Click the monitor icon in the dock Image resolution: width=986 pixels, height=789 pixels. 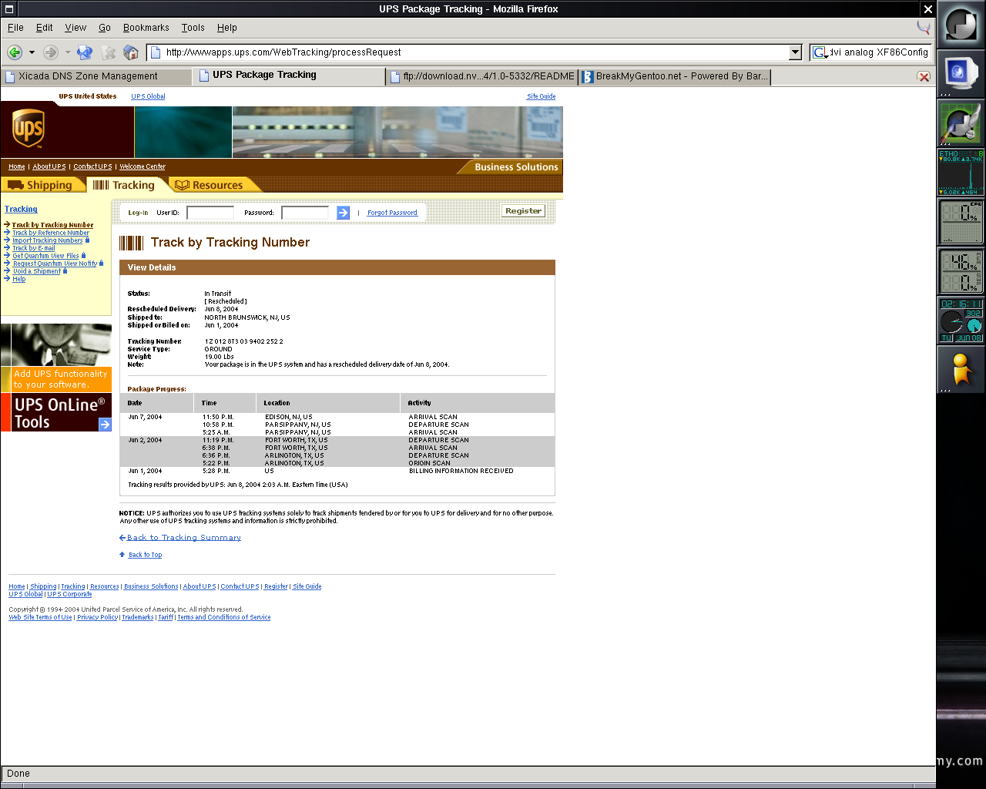(961, 75)
